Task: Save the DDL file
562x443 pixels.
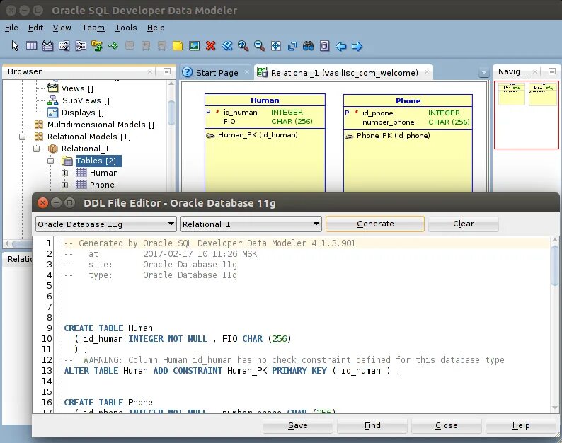Action: pyautogui.click(x=298, y=425)
